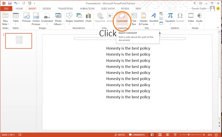
Task: Click the Pictures icon
Action: 26,17
